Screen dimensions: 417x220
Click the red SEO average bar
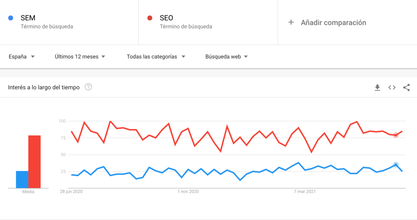click(34, 162)
